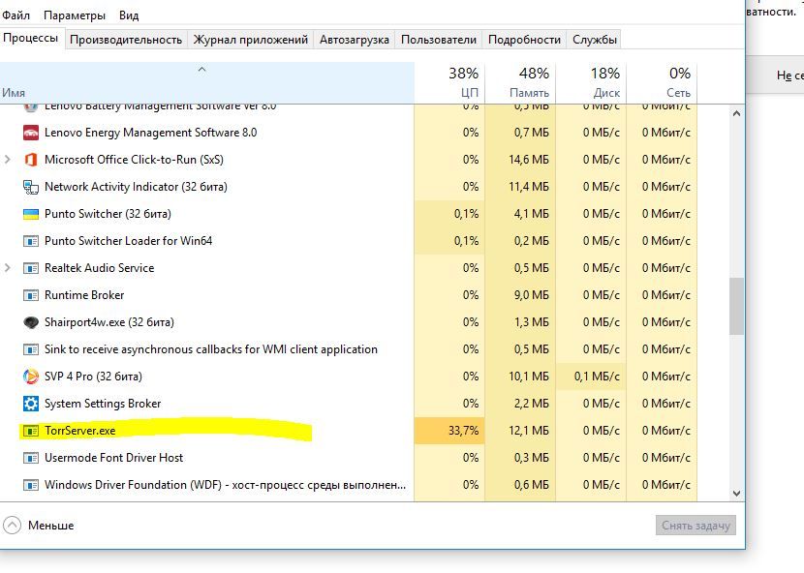Switch to the Пользователи tab
Viewport: 804px width, 573px height.
pos(439,40)
